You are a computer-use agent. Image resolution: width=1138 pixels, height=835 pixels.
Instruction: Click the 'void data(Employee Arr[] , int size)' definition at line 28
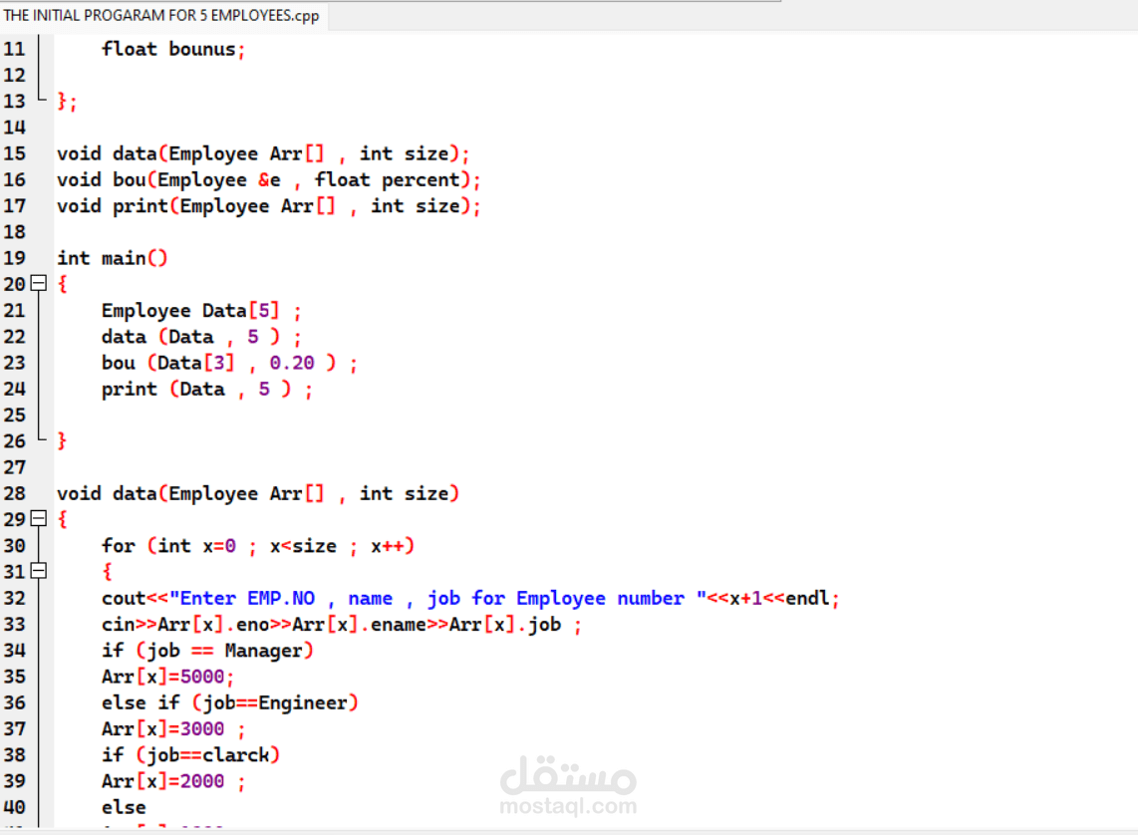tap(258, 493)
